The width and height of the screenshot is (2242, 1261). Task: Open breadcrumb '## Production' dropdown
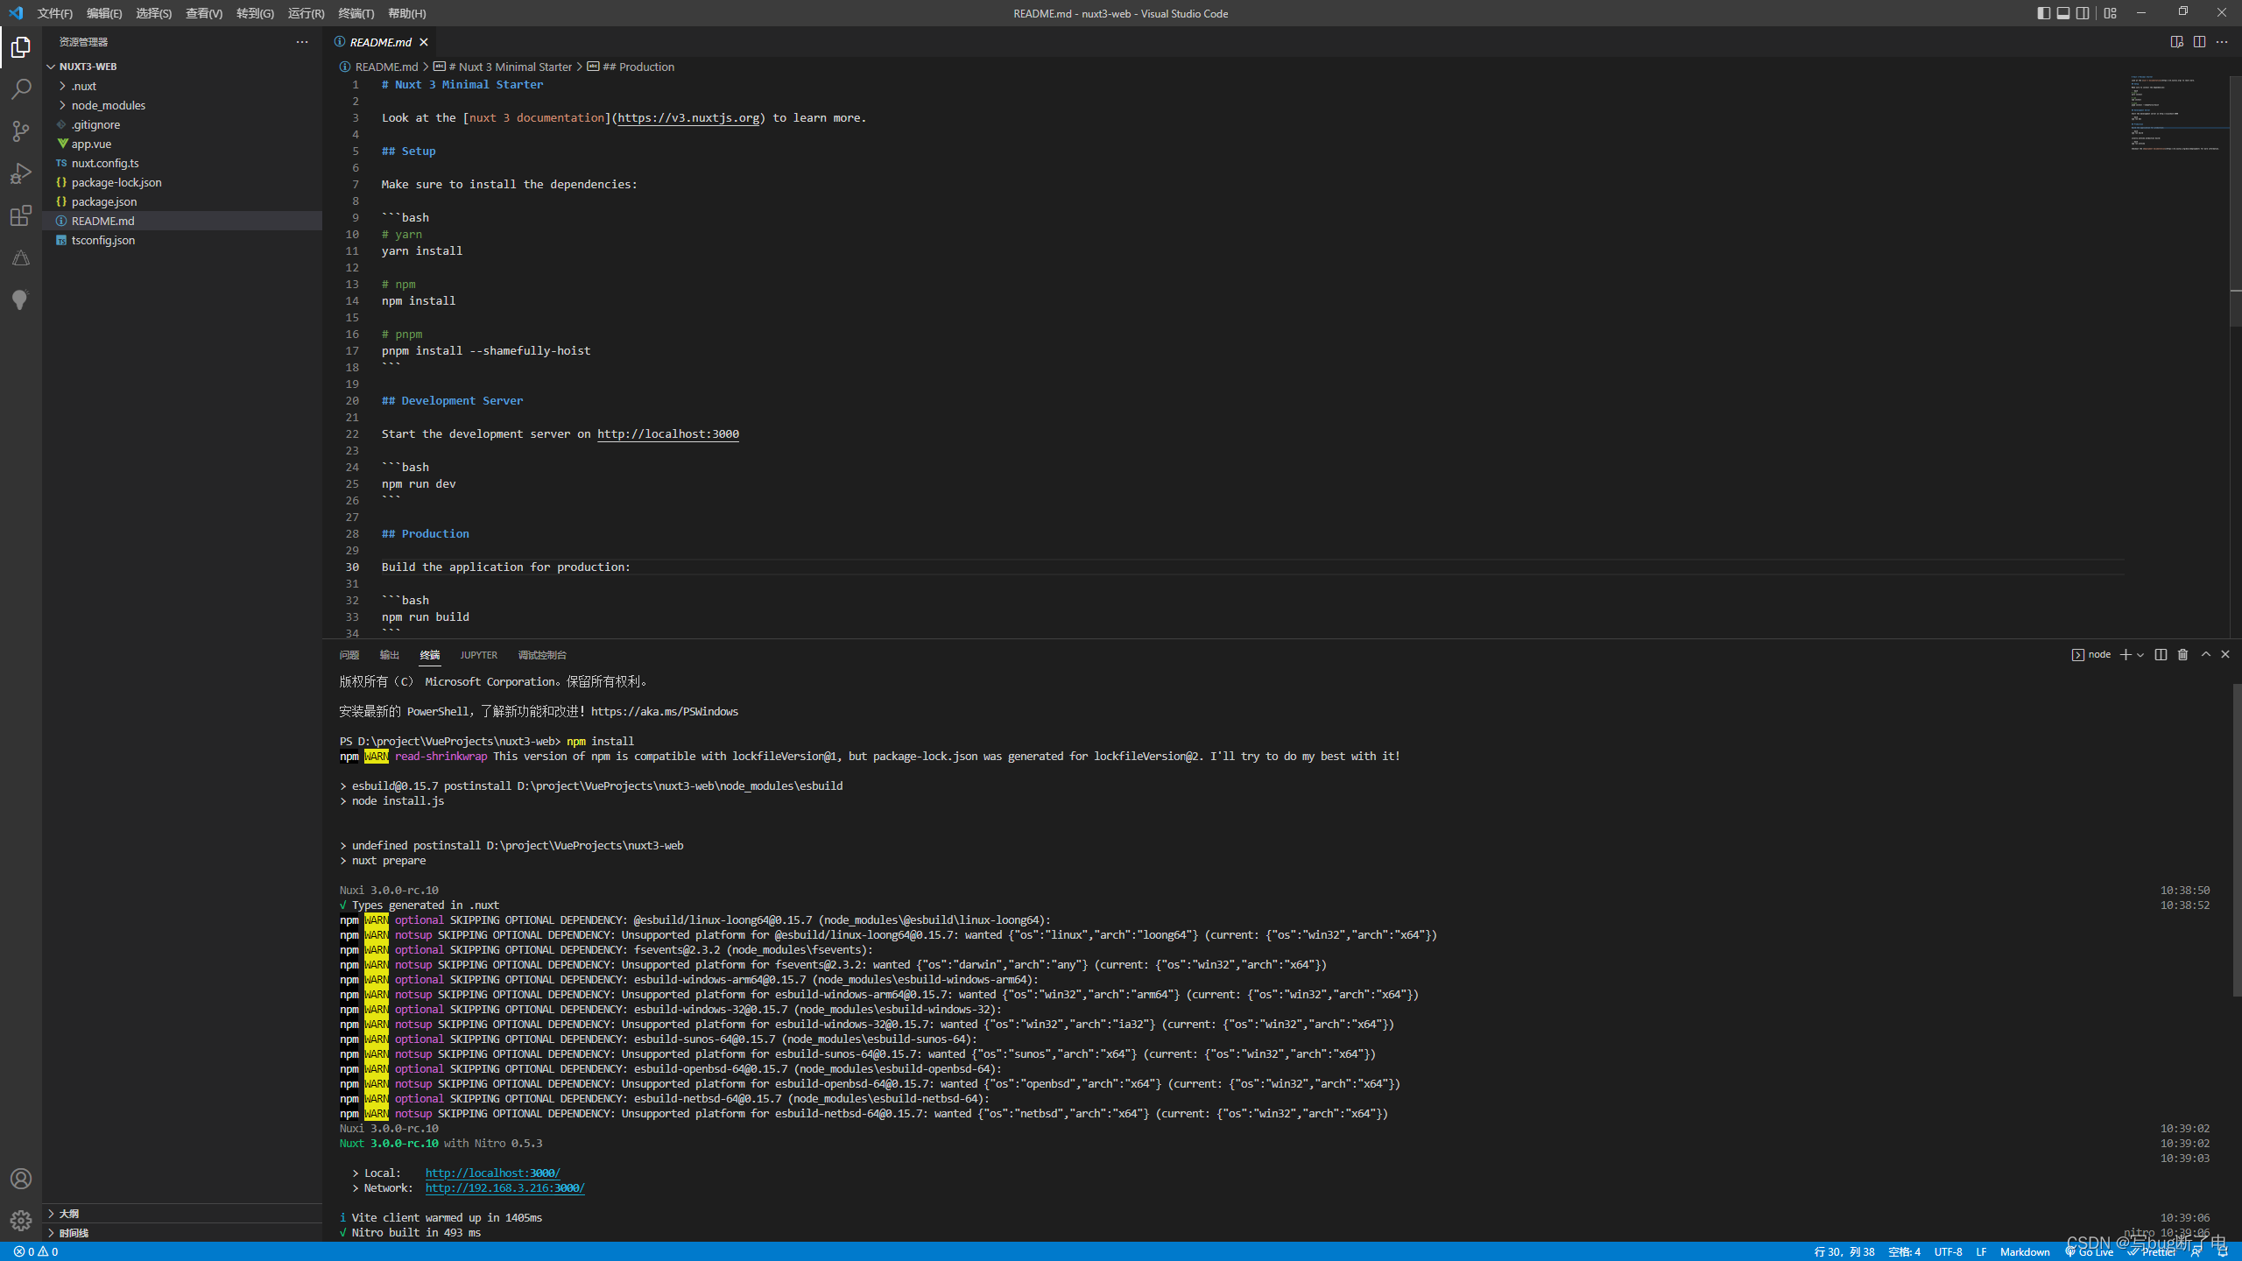pos(631,67)
